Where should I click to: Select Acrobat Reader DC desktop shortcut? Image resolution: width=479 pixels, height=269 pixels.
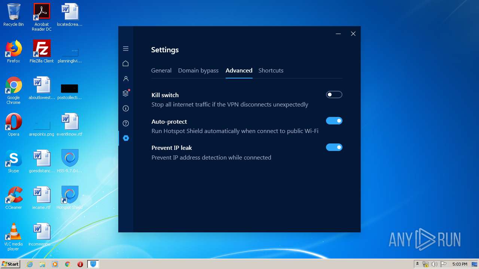[x=42, y=17]
